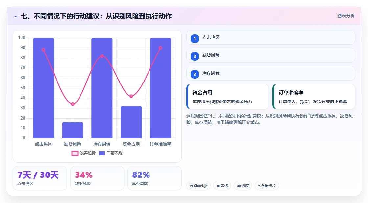Click the trend point above 点击热区
This screenshot has width=368, height=203.
(x=43, y=50)
